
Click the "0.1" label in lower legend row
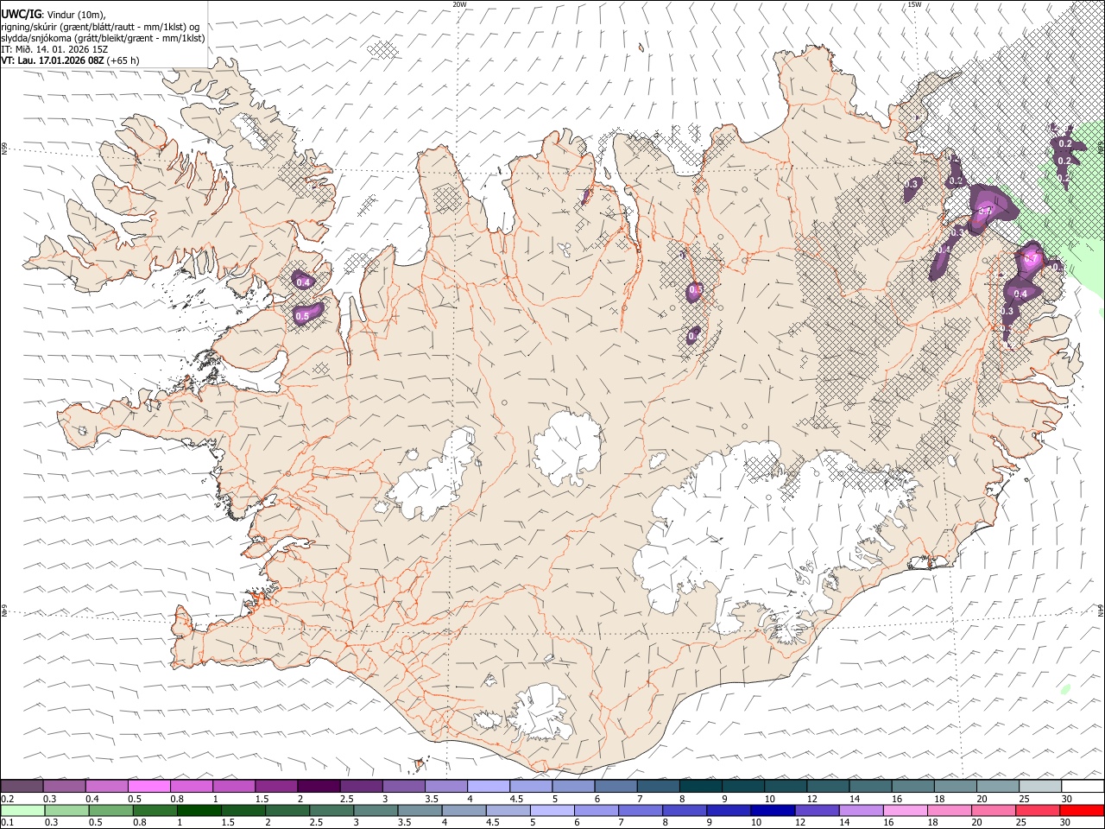coord(7,822)
